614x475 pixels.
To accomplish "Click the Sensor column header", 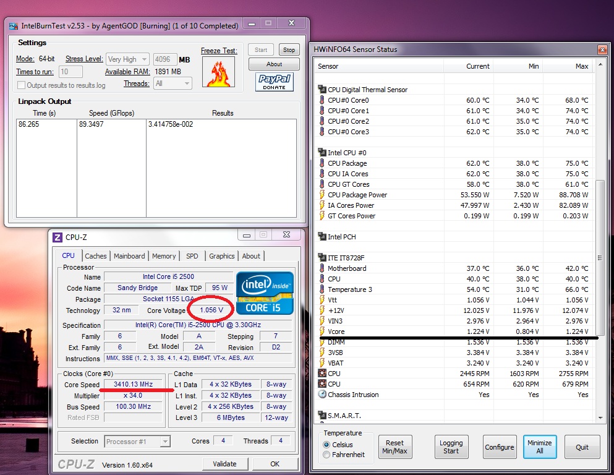I will coord(378,66).
